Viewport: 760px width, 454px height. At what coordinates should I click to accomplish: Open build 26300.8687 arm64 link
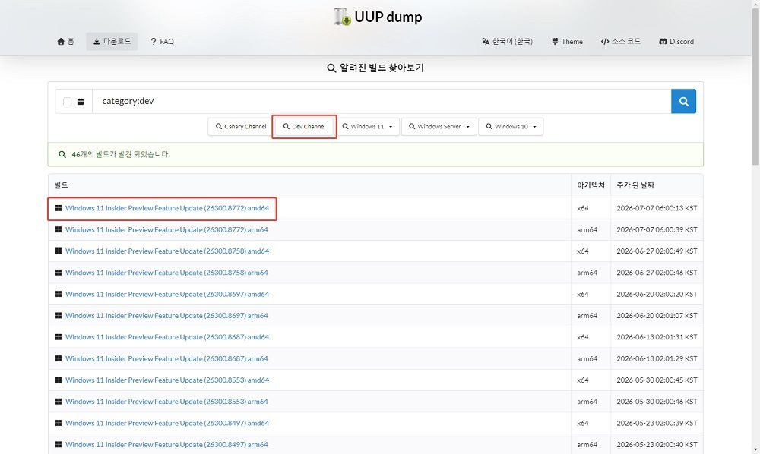pyautogui.click(x=166, y=358)
